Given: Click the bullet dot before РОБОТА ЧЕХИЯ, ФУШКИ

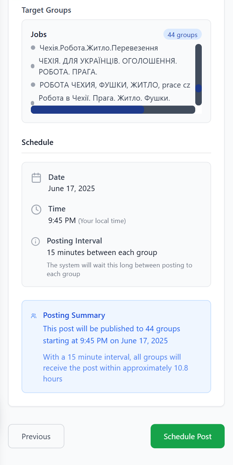Looking at the screenshot, I should coord(33,85).
